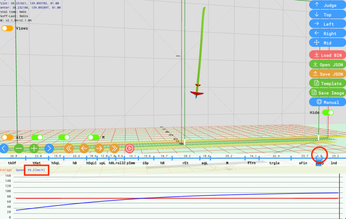The width and height of the screenshot is (346, 219).
Task: Click the 160 label on chart axis
Action: 8,175
